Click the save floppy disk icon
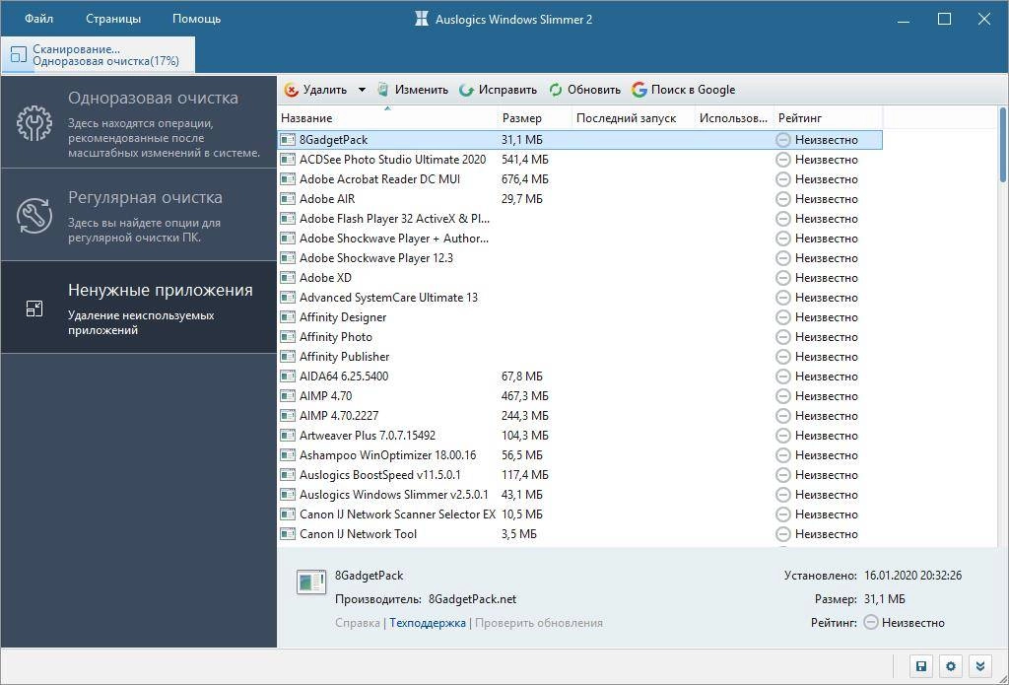This screenshot has height=685, width=1009. (921, 666)
